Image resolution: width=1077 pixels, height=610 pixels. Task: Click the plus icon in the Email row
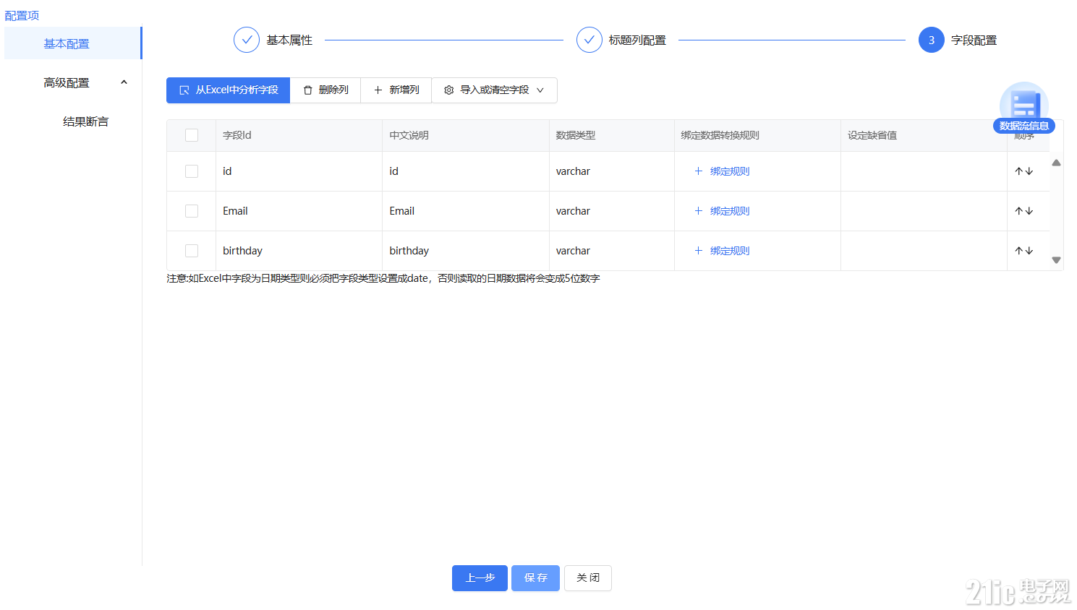point(698,211)
